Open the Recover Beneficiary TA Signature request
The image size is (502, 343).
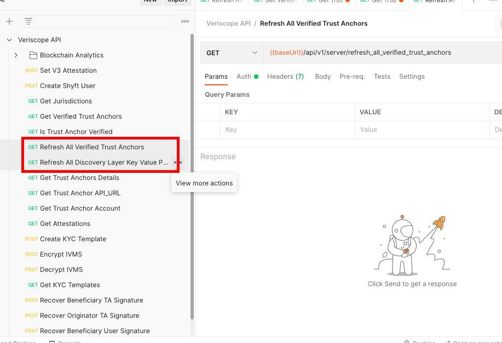[91, 301]
